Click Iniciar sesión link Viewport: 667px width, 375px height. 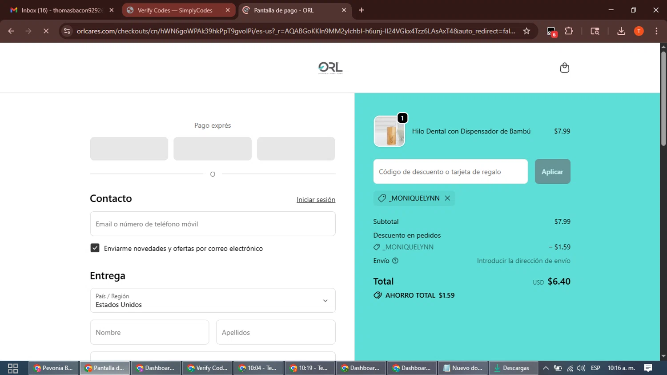point(316,200)
